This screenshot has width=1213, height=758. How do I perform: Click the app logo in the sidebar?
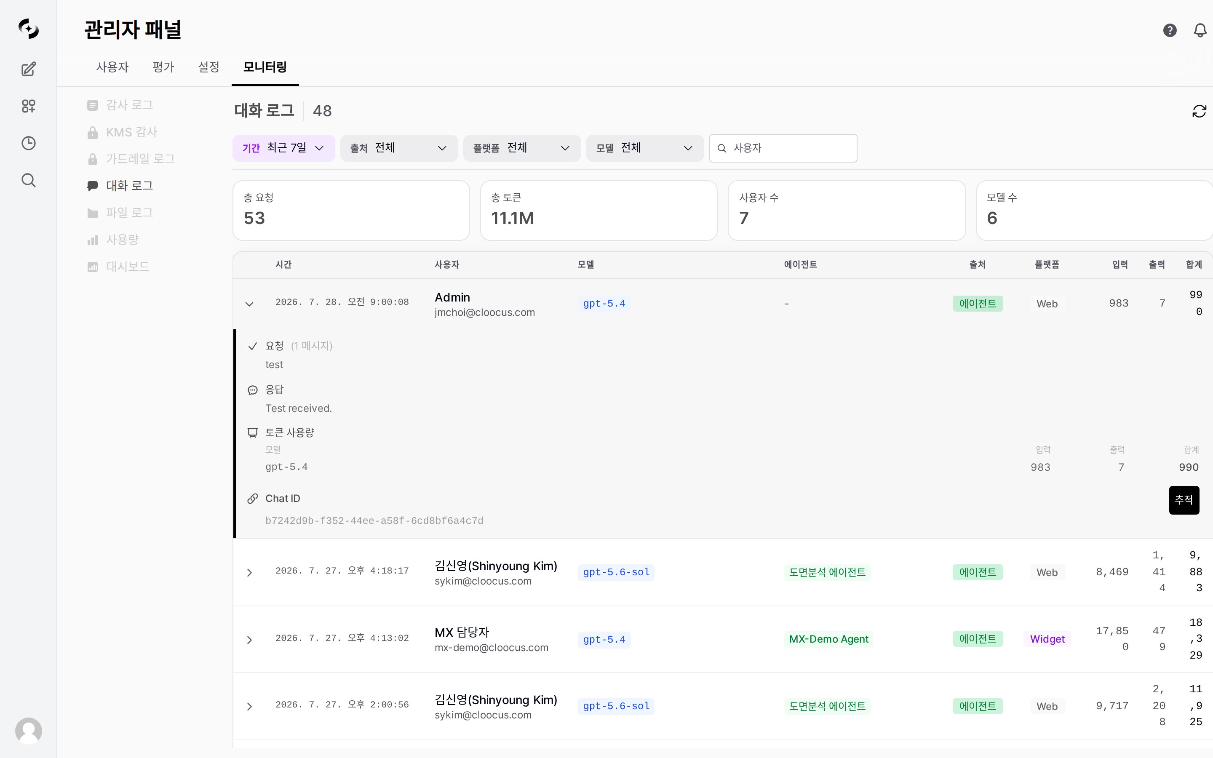pyautogui.click(x=29, y=29)
